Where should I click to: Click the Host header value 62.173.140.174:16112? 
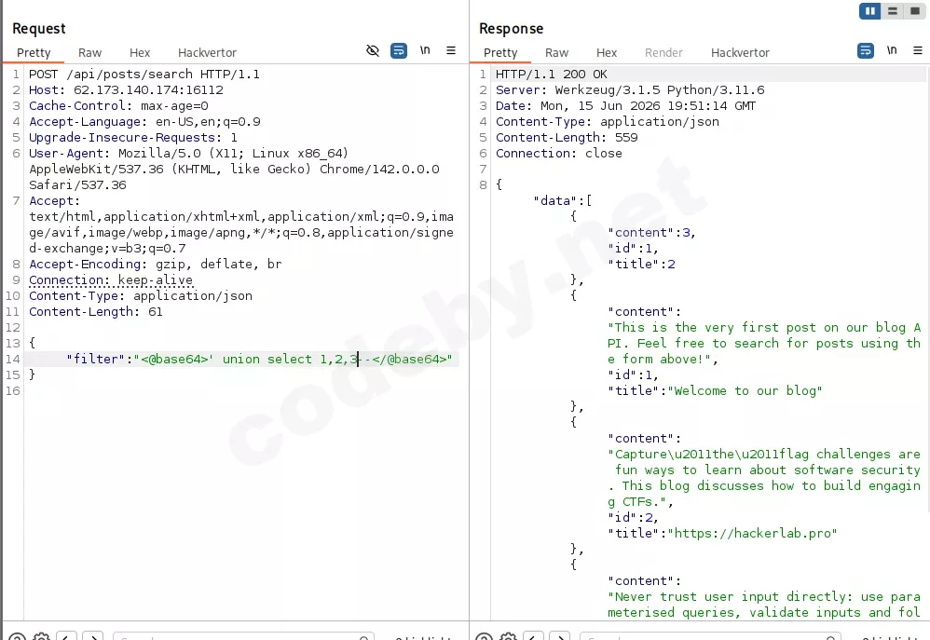[148, 90]
